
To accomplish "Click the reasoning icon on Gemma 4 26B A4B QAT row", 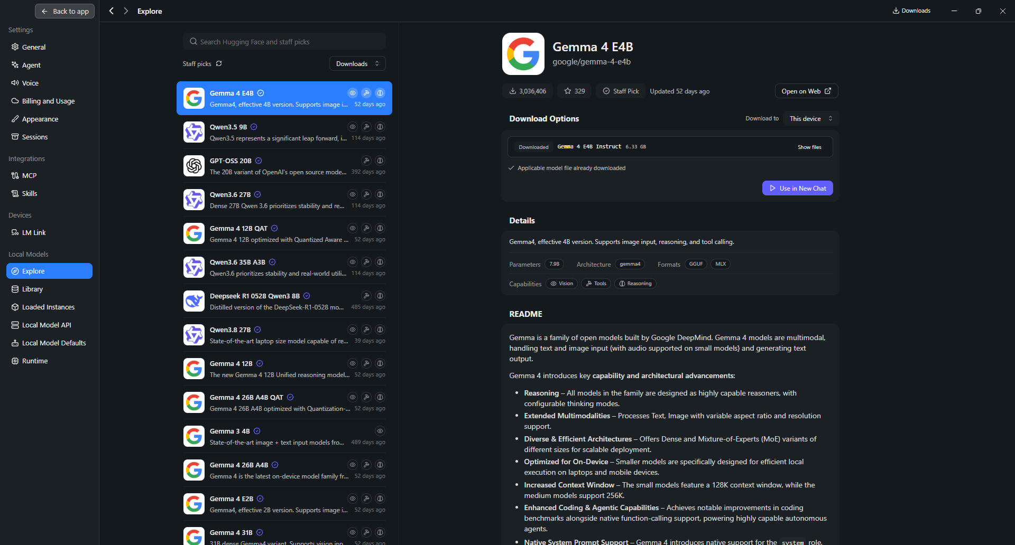I will (380, 397).
